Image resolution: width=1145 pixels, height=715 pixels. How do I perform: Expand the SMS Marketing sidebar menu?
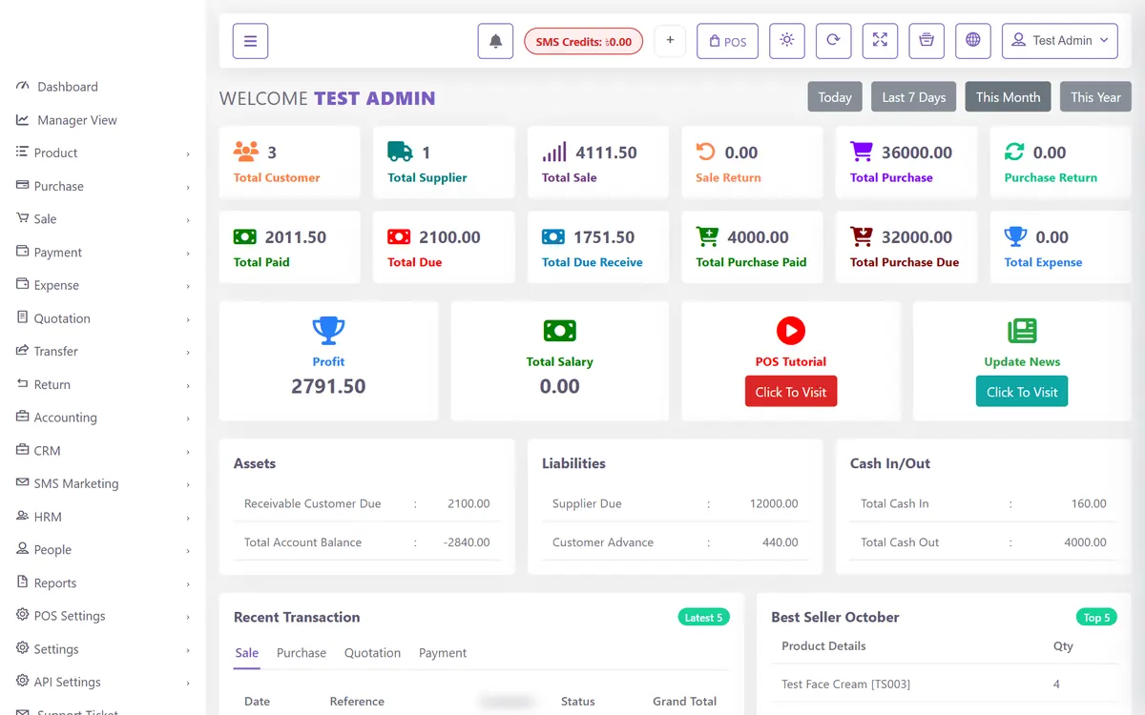click(103, 483)
